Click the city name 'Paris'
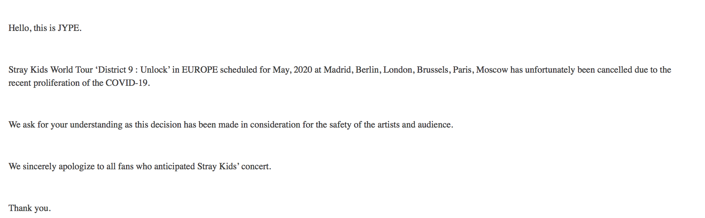The width and height of the screenshot is (705, 218). 462,70
